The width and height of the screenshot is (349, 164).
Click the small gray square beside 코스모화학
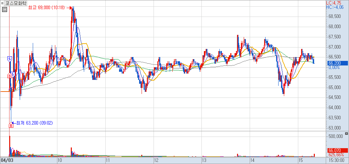point(2,3)
